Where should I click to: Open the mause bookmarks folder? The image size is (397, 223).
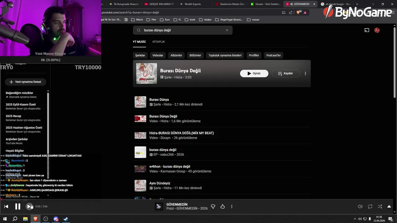coord(253,20)
